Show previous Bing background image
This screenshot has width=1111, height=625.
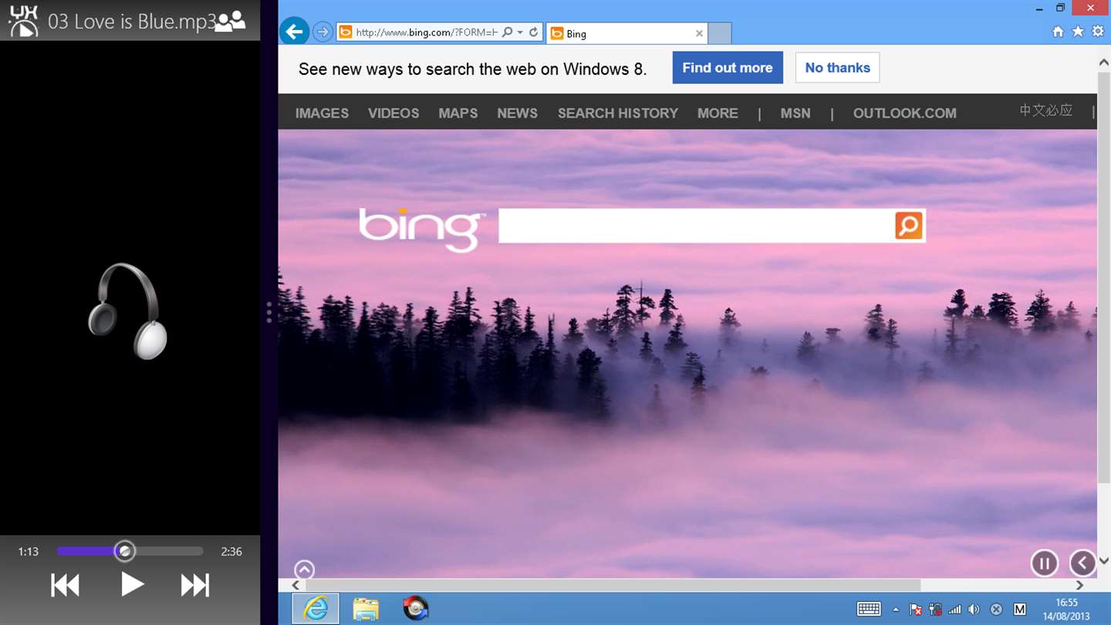1082,563
